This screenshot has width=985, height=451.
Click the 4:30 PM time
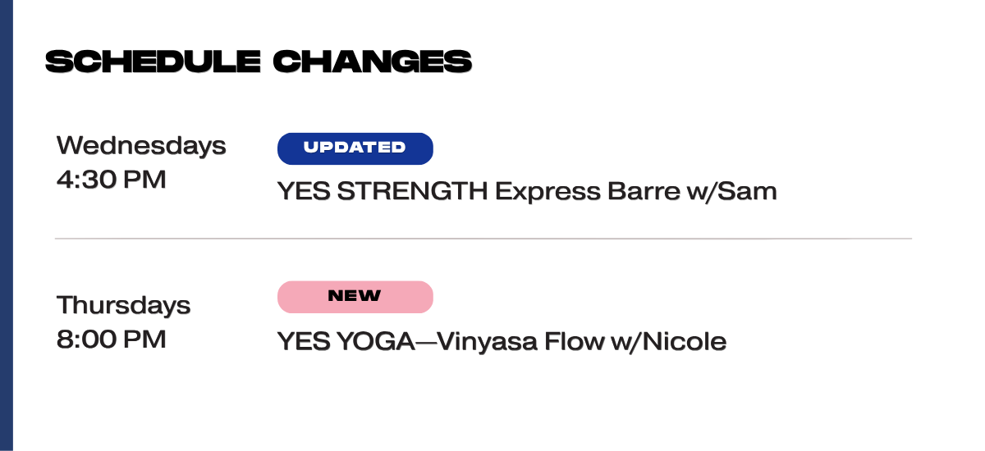[111, 180]
